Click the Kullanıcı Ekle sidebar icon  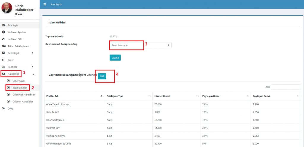pyautogui.click(x=4, y=39)
